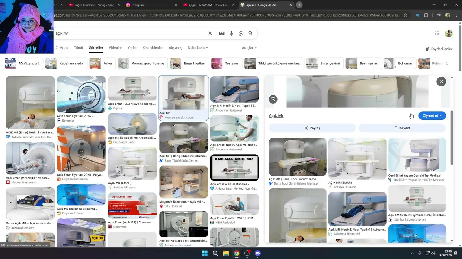Click the Chrome icon in the taskbar
Image resolution: width=462 pixels, height=259 pixels.
tap(236, 253)
